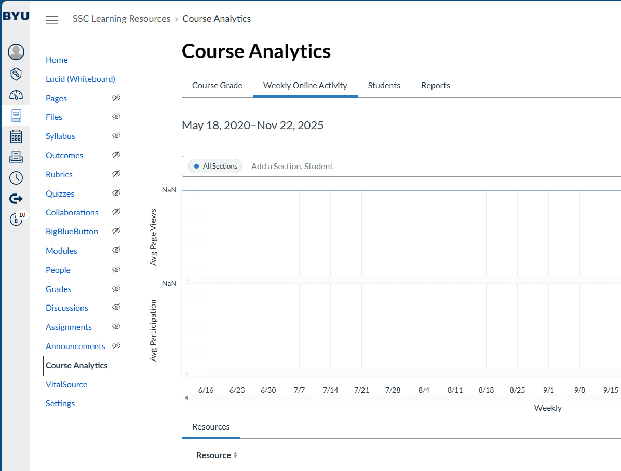Click the BYU logo
Image resolution: width=621 pixels, height=471 pixels.
pyautogui.click(x=16, y=16)
